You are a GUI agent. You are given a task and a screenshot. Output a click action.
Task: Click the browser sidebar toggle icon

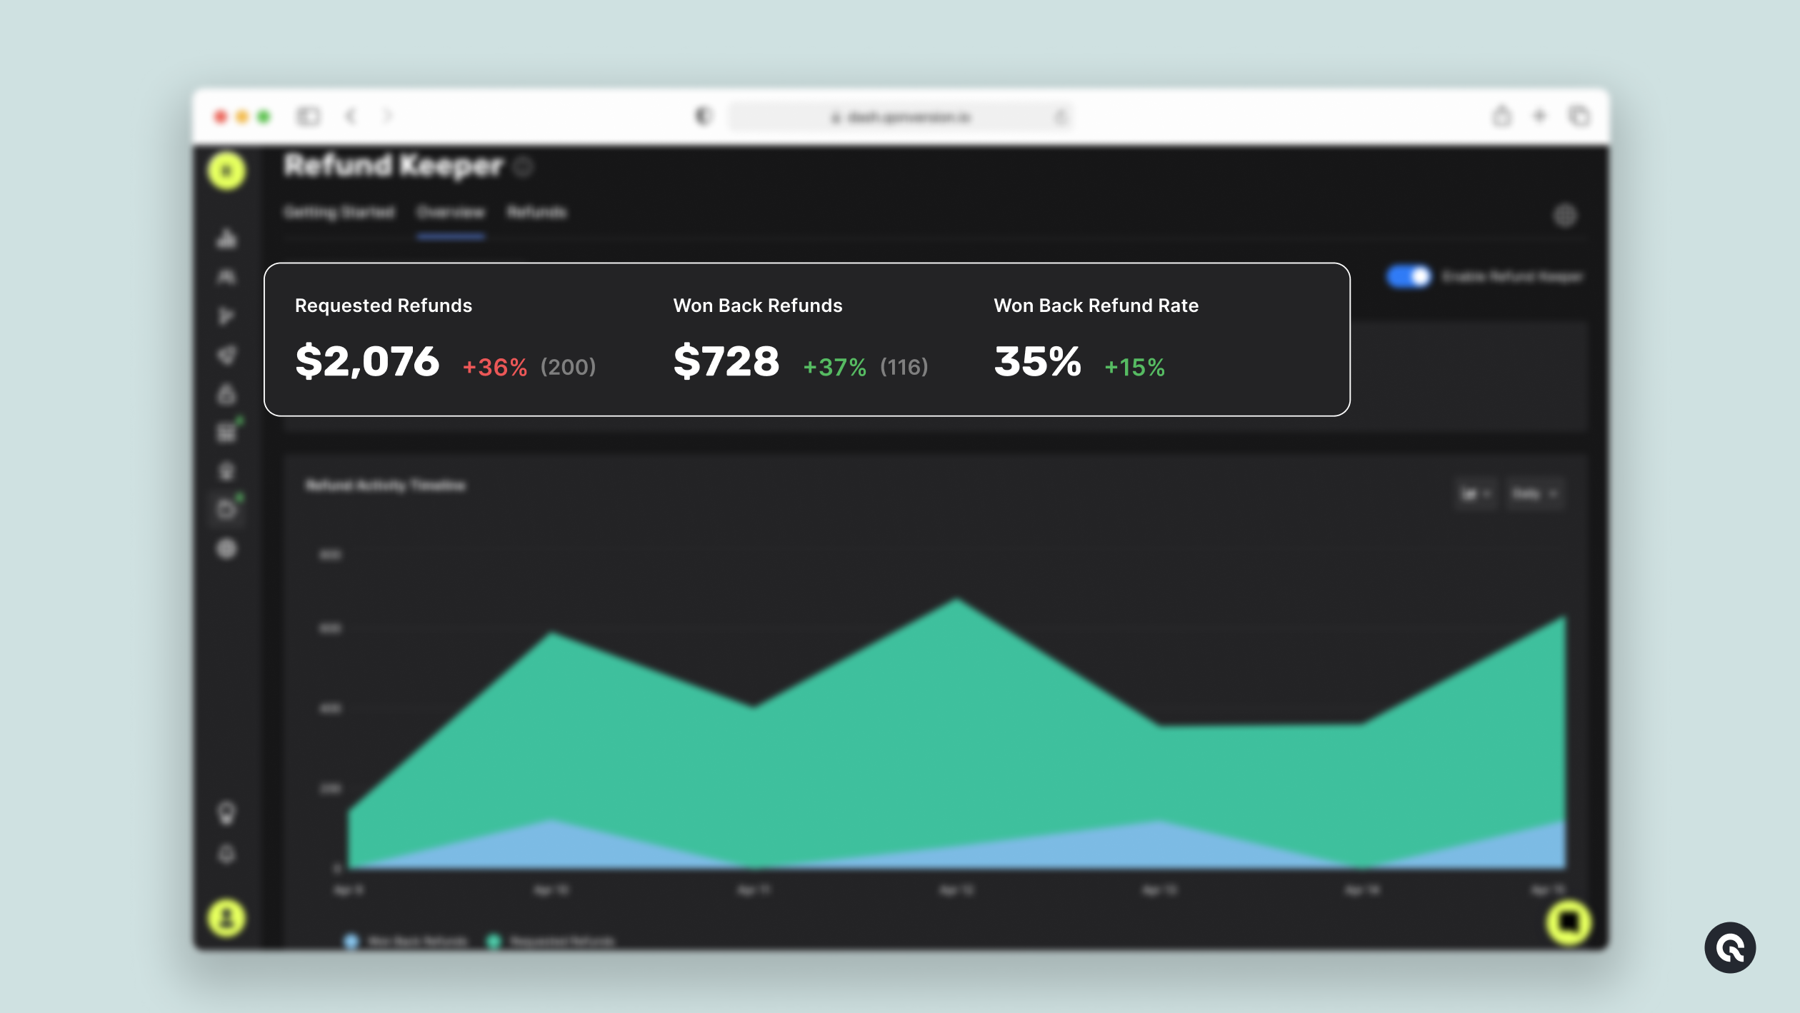point(308,116)
